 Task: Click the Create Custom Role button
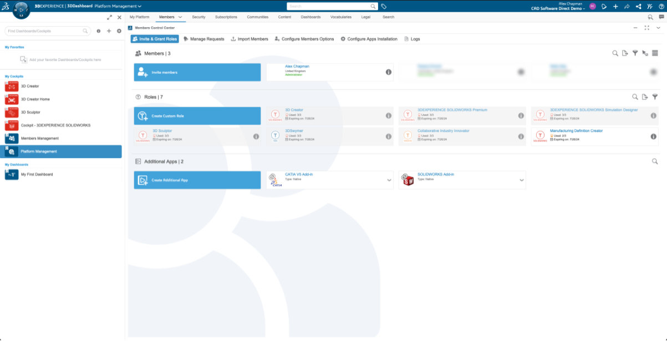pos(197,116)
